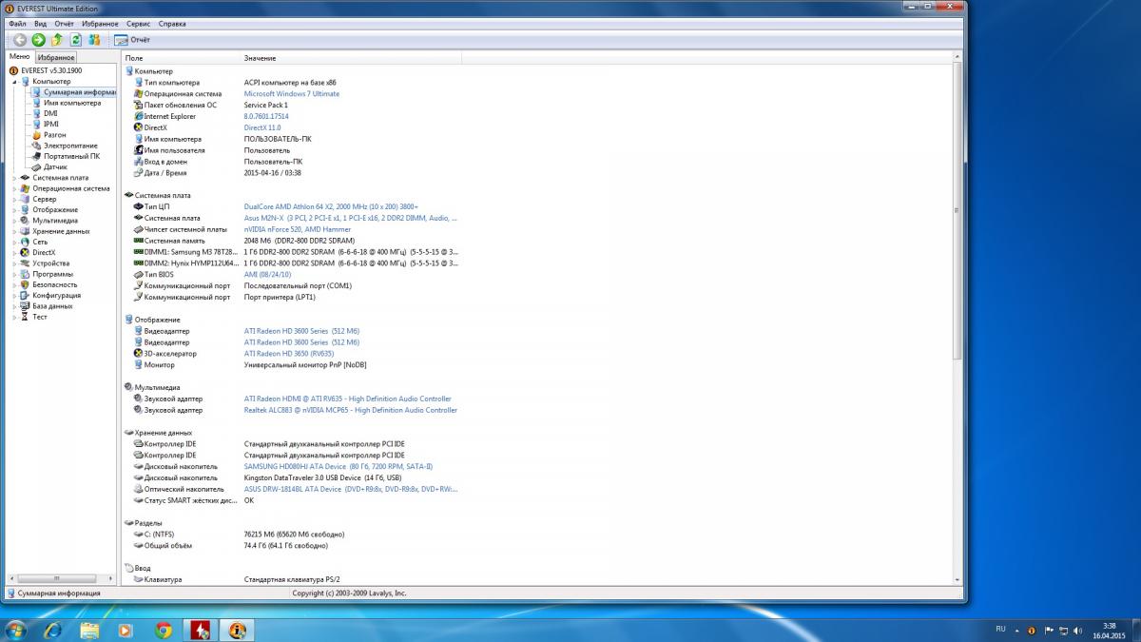Open the media player taskbar icon
The width and height of the screenshot is (1141, 642).
click(126, 630)
